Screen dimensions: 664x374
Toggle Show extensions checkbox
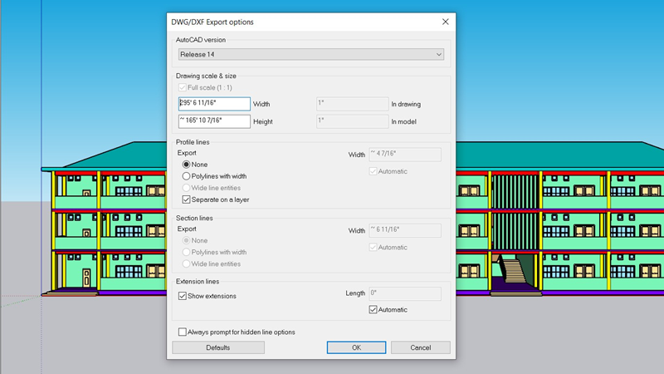point(183,296)
